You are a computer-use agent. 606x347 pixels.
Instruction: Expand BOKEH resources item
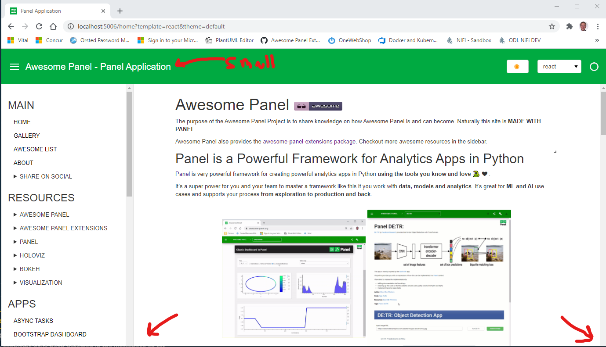coord(26,269)
